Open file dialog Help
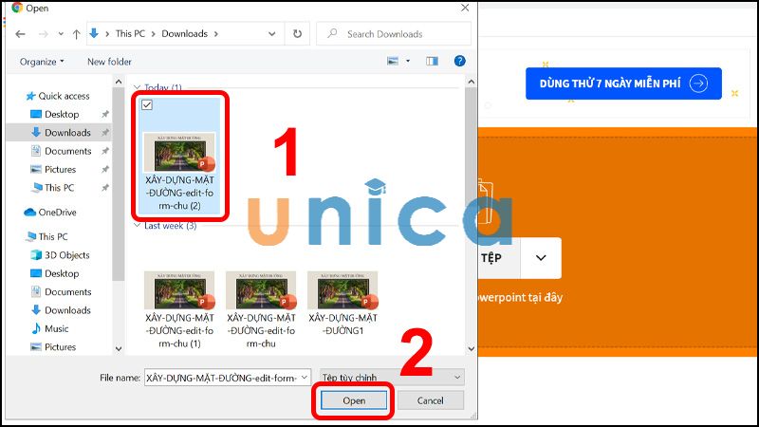 tap(460, 61)
